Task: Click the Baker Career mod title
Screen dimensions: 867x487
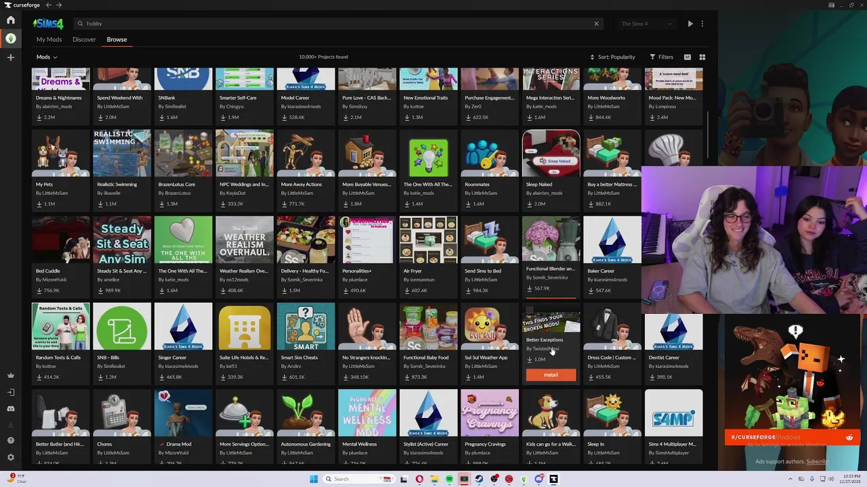Action: (x=601, y=271)
